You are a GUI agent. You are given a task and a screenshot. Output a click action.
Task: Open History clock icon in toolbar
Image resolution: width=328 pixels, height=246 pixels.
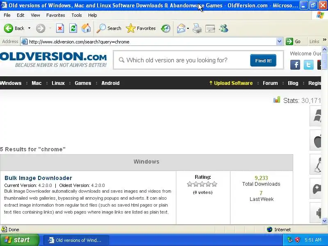(x=166, y=28)
